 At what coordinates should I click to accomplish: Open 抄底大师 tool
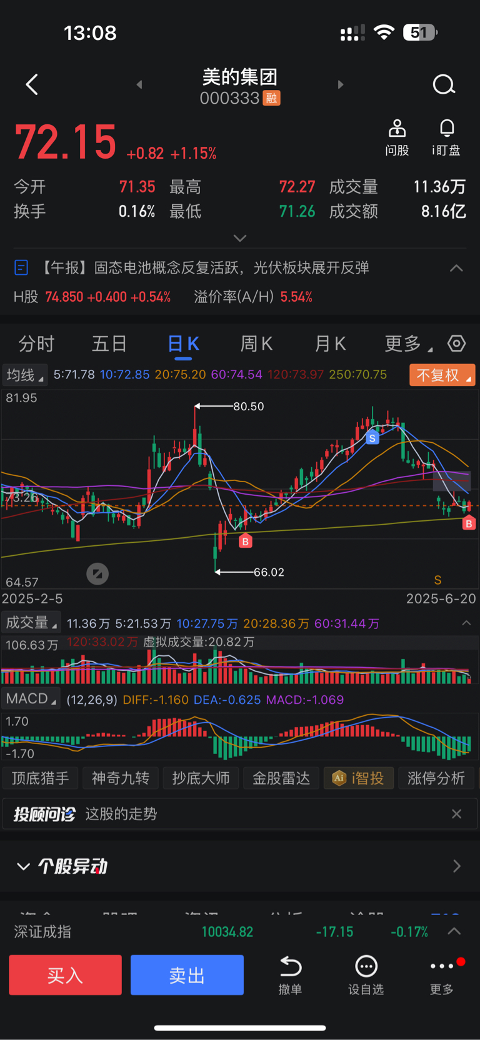[201, 778]
